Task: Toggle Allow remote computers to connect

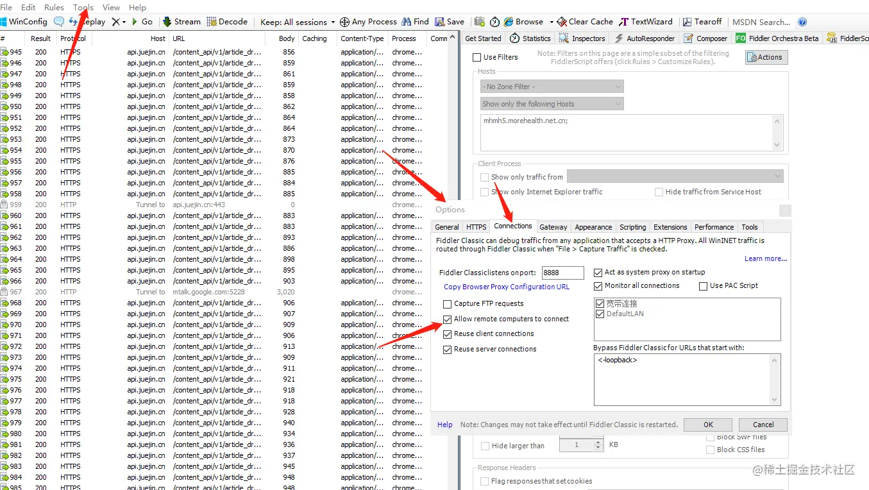Action: coord(448,319)
